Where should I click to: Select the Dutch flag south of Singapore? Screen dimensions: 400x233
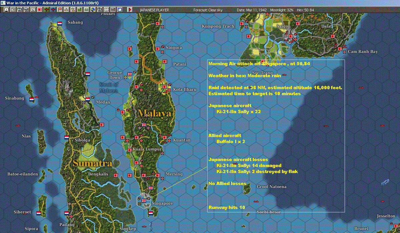tap(151, 213)
